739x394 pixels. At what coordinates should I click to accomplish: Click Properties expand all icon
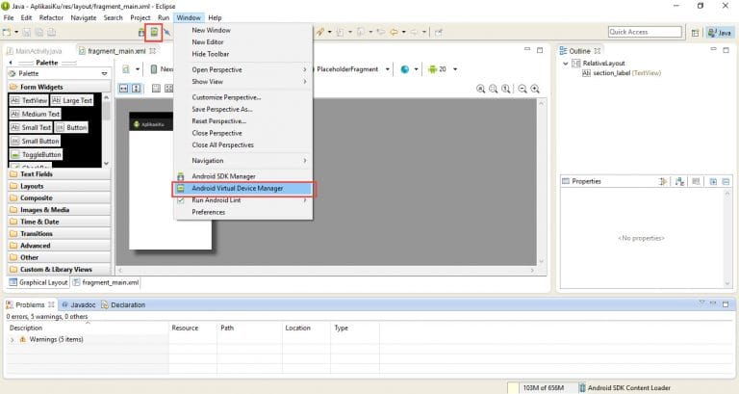tap(713, 181)
